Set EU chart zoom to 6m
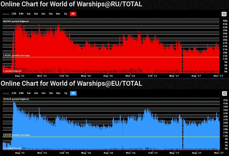The width and height of the screenshot is (229, 156). pos(58,93)
